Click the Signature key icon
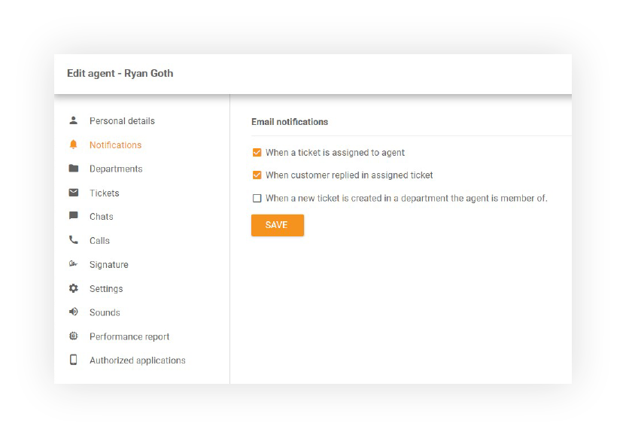The image size is (626, 438). click(x=73, y=264)
